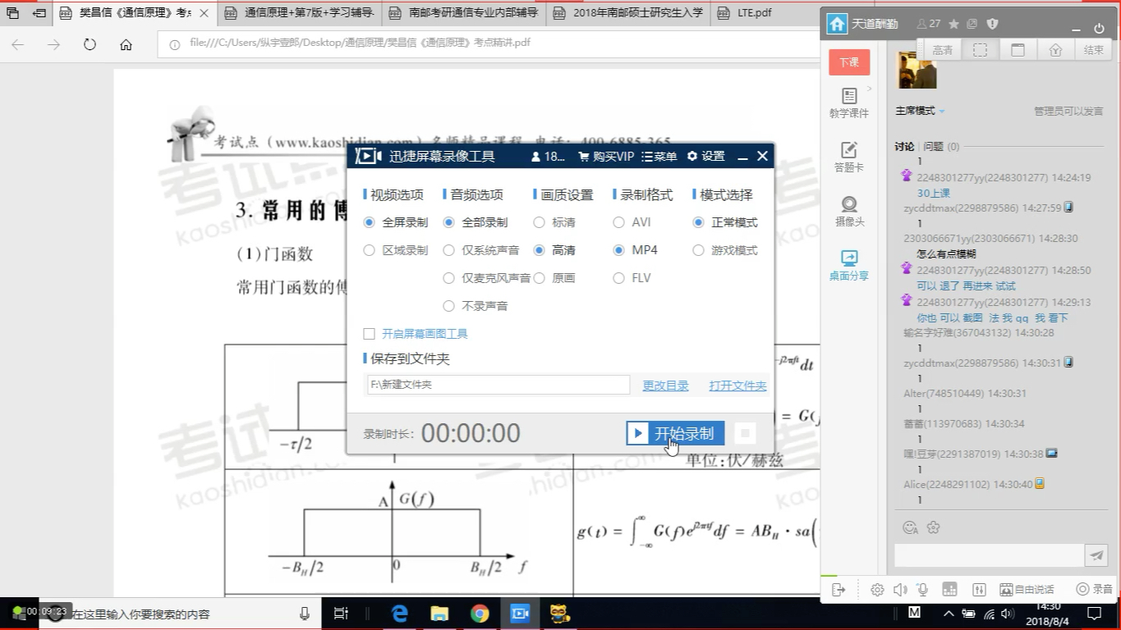1121x630 pixels.
Task: Open the settings gear in the class toolbar
Action: coord(877,589)
